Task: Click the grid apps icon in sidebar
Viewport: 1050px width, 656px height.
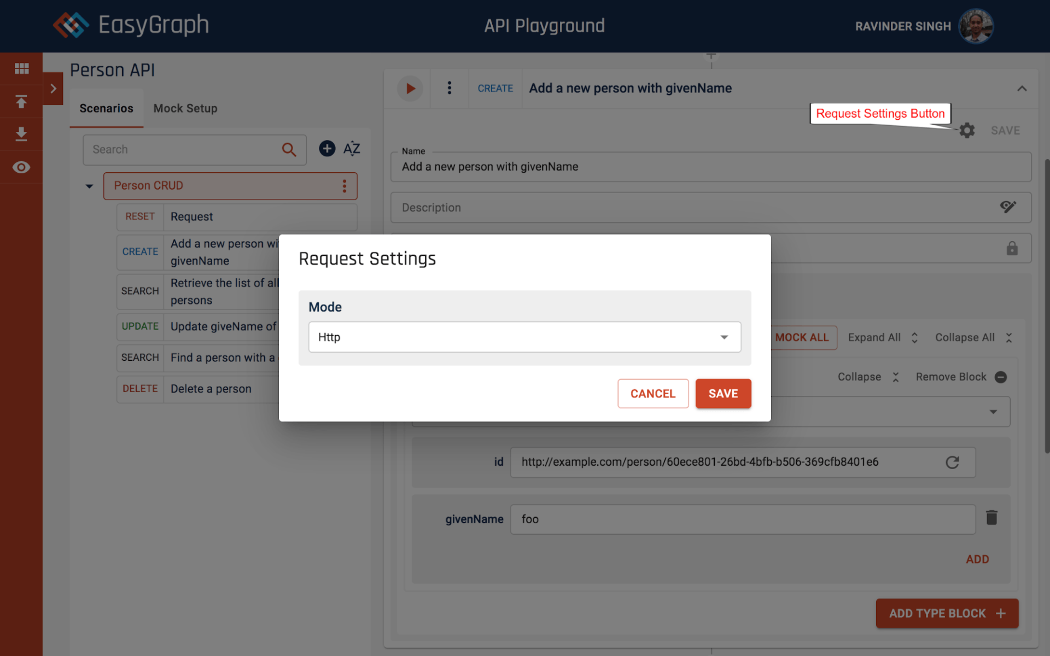Action: click(x=21, y=68)
